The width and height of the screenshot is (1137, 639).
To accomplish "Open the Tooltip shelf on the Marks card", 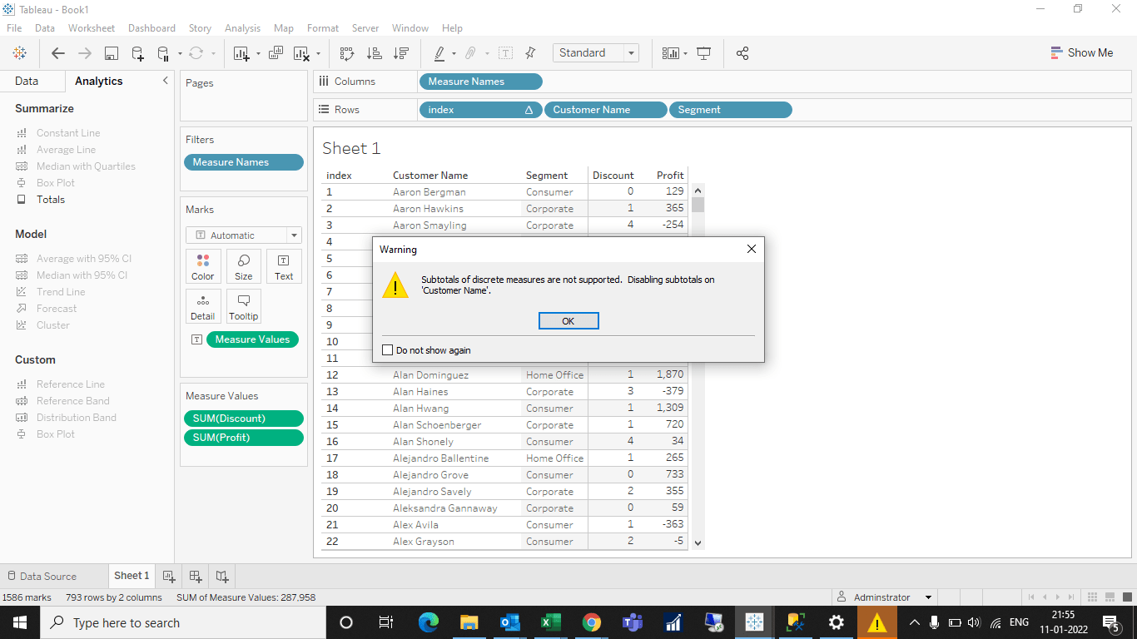I will 243,306.
